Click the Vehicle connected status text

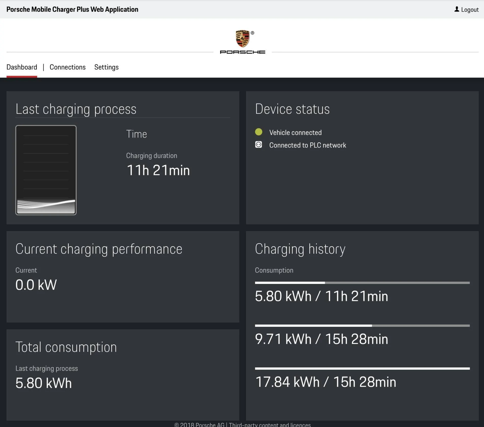click(295, 133)
